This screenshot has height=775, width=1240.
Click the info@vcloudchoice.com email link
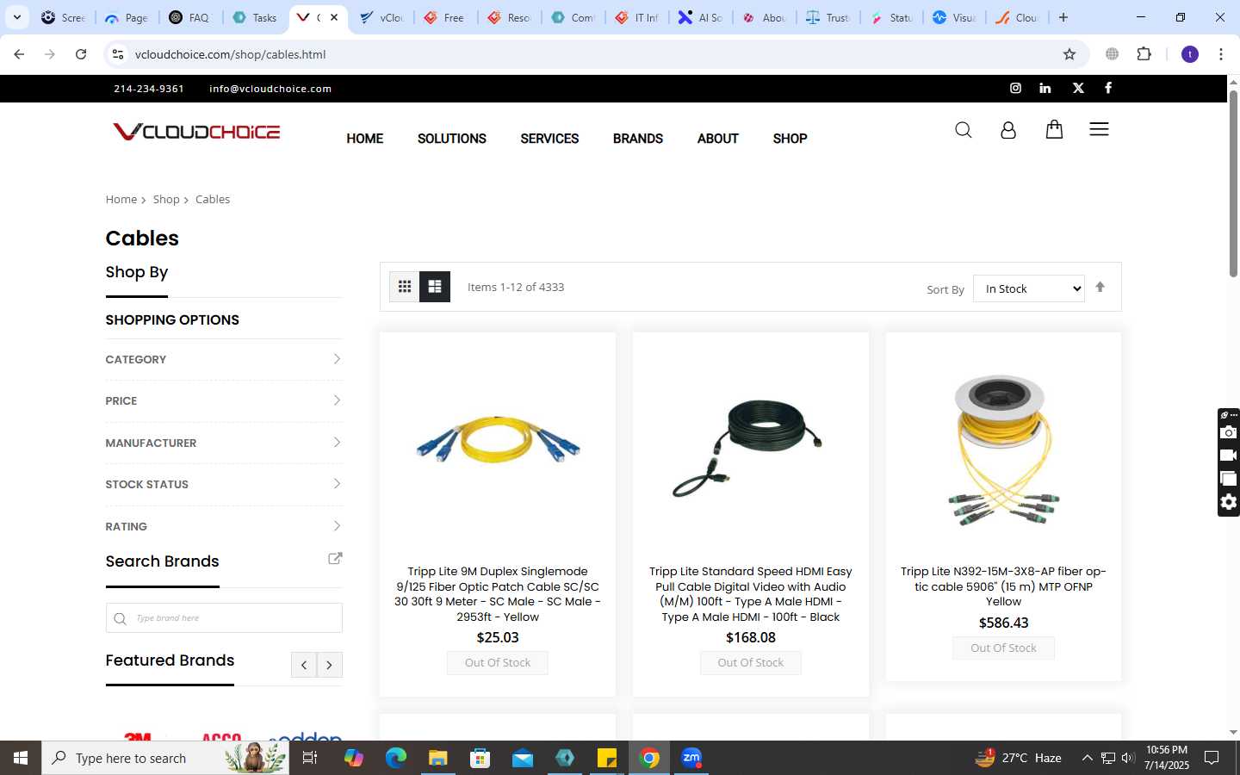(270, 89)
